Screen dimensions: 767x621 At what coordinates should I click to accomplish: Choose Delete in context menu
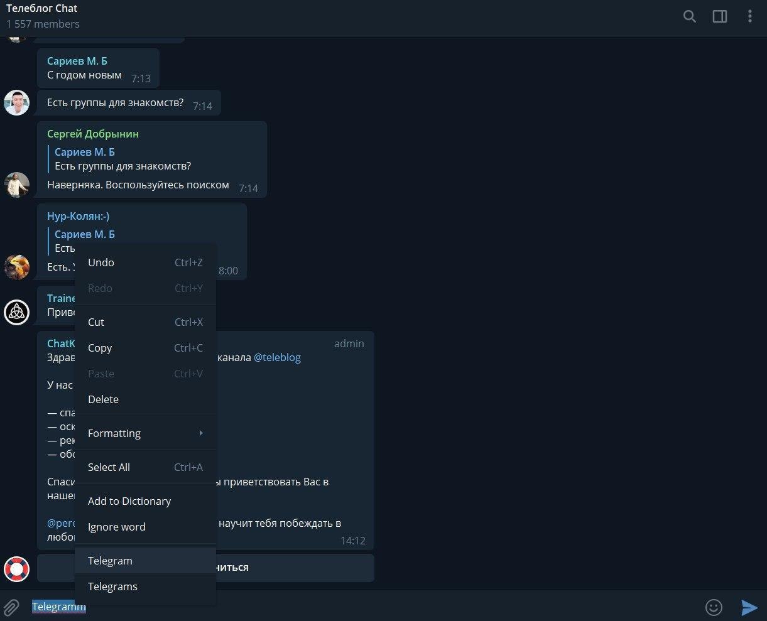[145, 399]
